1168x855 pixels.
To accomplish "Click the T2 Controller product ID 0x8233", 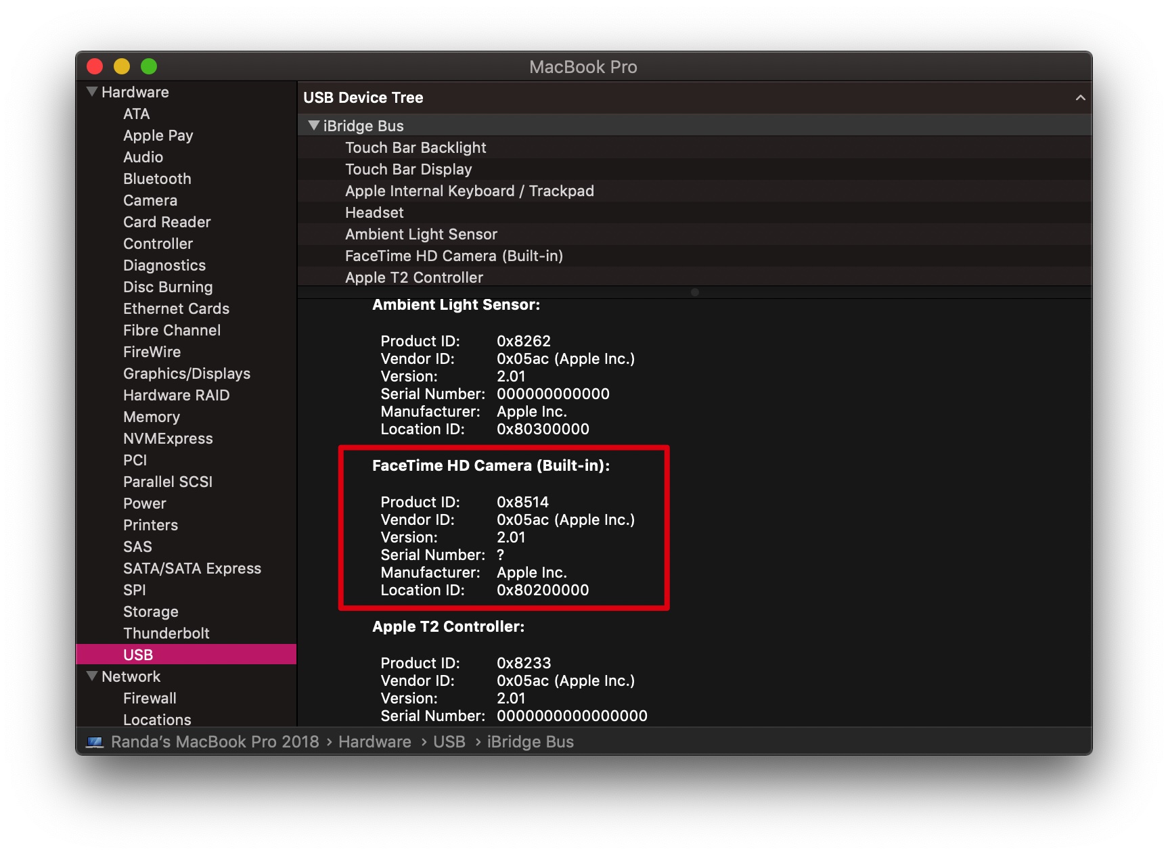I will tap(524, 663).
